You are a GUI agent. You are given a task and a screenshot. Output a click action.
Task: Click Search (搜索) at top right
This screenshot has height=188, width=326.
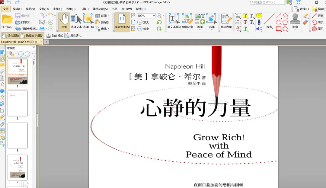tap(319, 9)
